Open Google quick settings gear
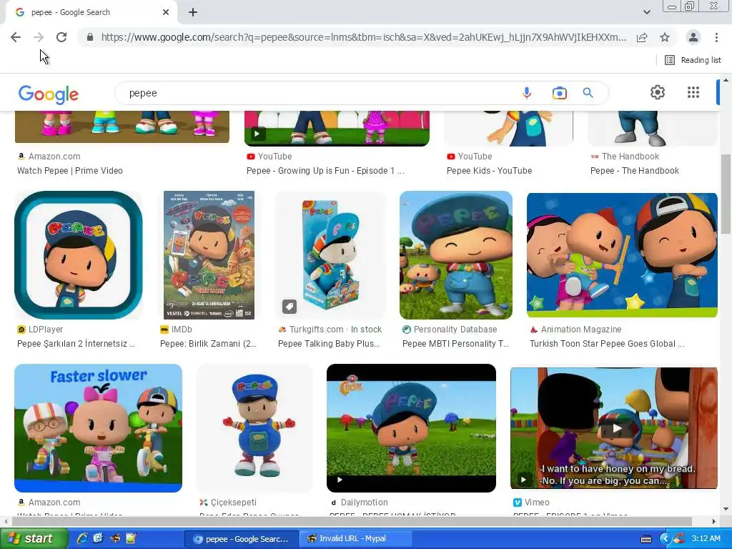Screen dimensions: 732x549 point(658,92)
